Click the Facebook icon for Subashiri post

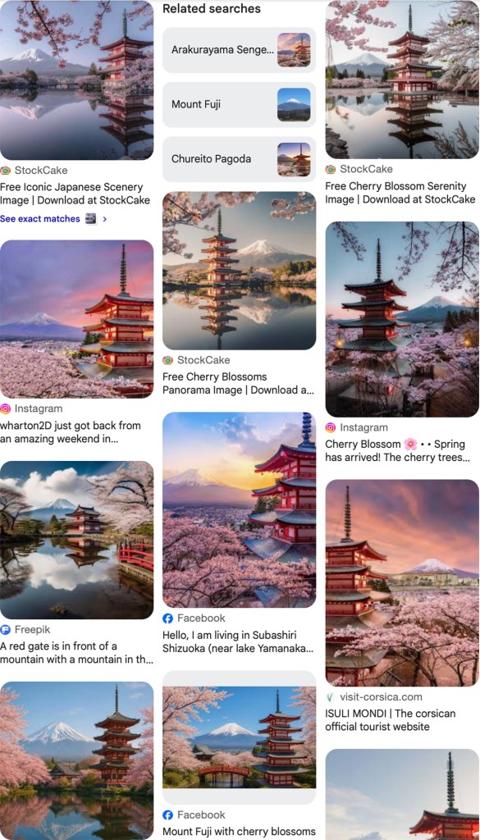tap(167, 619)
